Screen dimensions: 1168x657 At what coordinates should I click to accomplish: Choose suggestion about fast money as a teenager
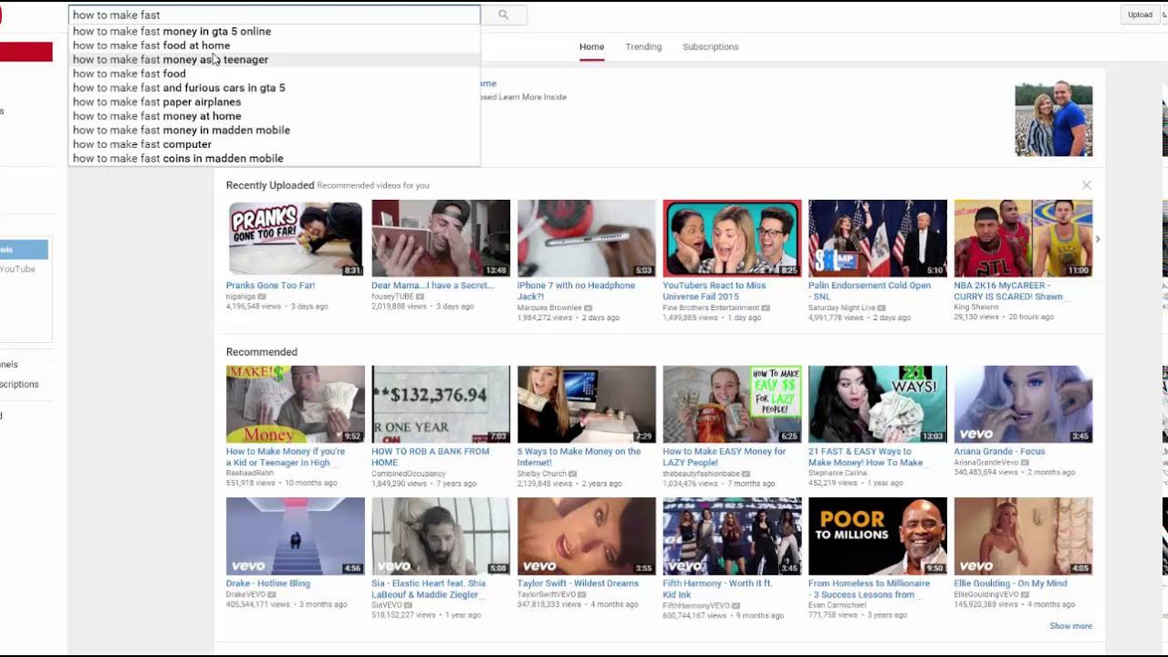(x=274, y=59)
